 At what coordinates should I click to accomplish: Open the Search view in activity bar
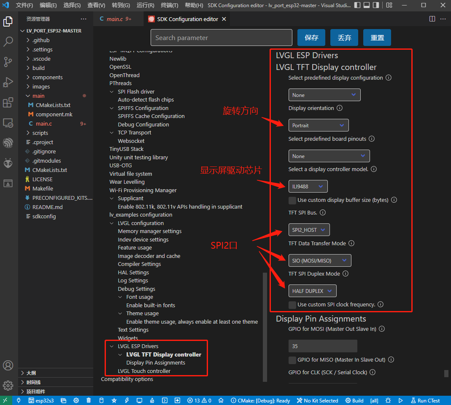click(x=8, y=42)
